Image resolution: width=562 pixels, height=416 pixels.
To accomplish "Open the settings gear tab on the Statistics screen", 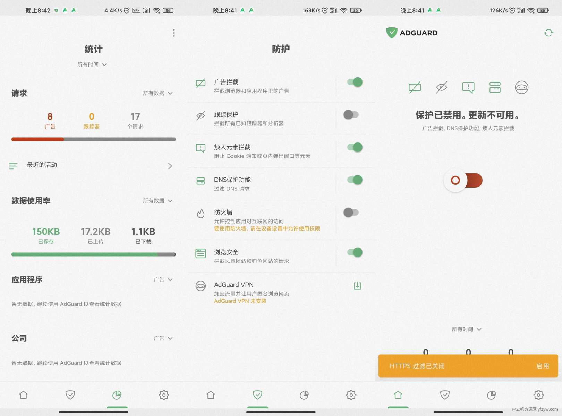I will click(x=164, y=395).
